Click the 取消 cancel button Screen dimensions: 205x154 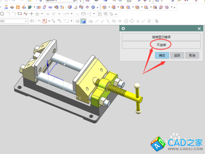click(192, 56)
